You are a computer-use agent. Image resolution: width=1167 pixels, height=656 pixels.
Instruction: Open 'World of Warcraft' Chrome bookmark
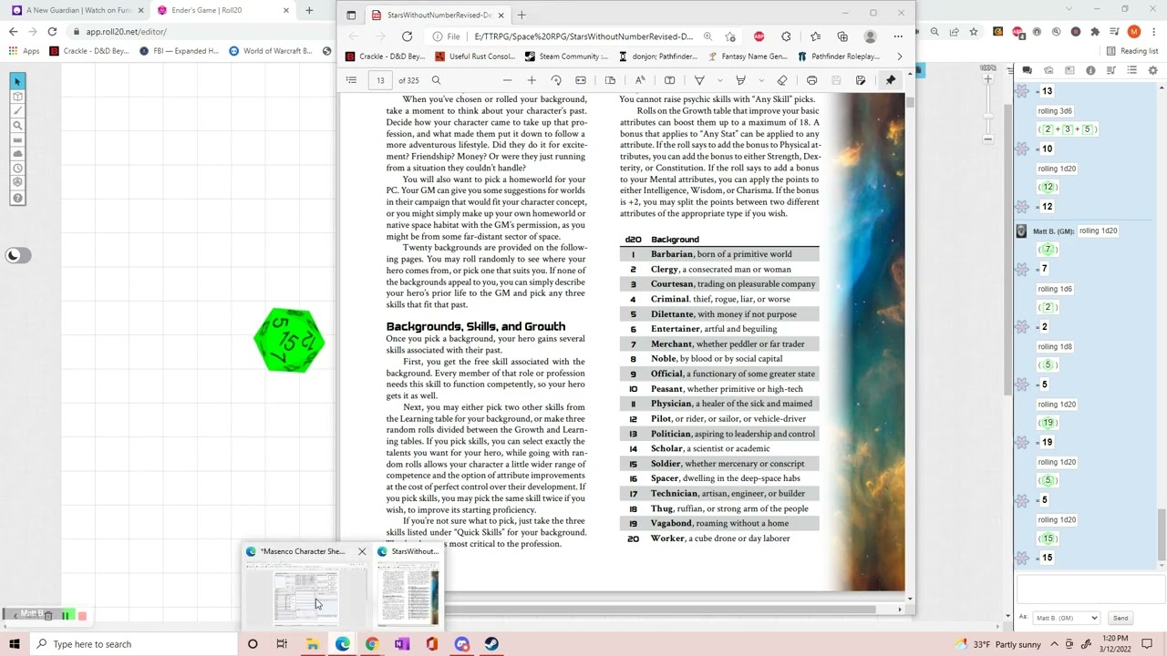pyautogui.click(x=272, y=51)
